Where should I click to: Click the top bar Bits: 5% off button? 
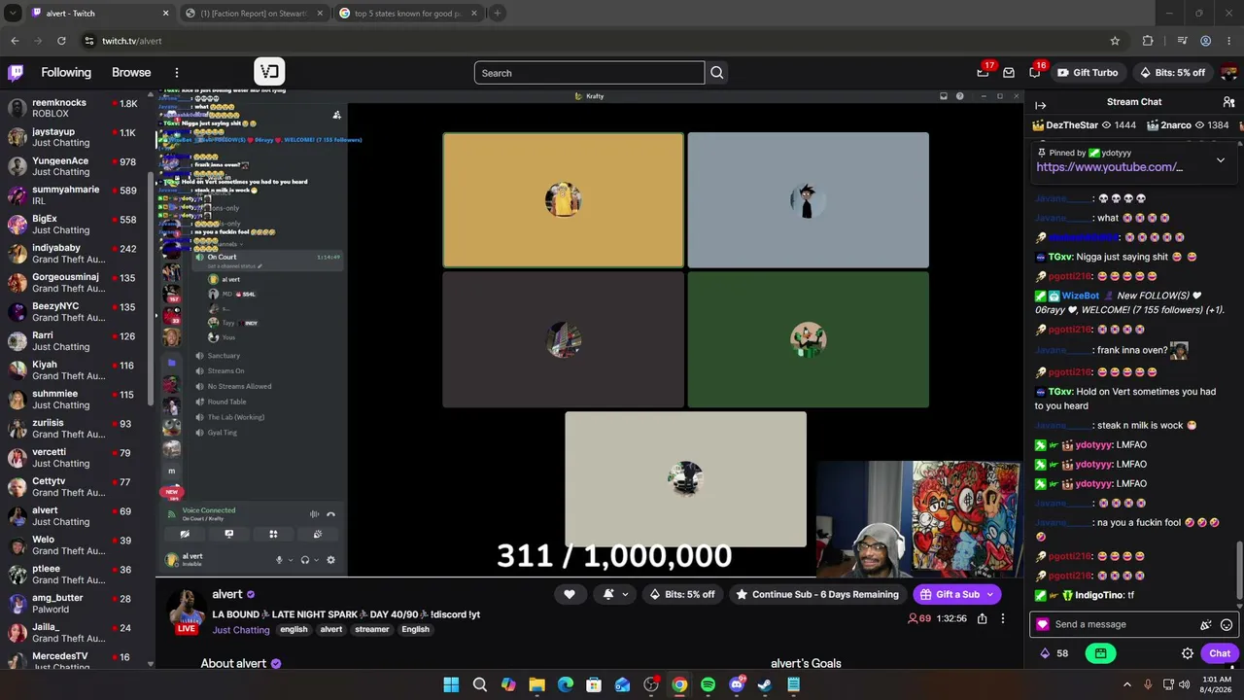click(x=1171, y=73)
